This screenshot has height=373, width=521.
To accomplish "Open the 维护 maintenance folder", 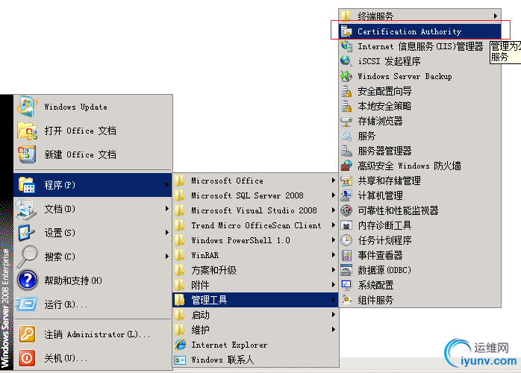I will point(255,330).
